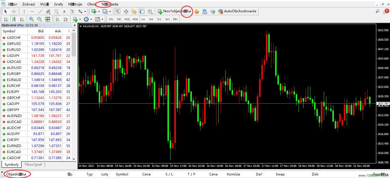This screenshot has width=390, height=178.
Task: Toggle the Data Window button
Action: pos(126,11)
